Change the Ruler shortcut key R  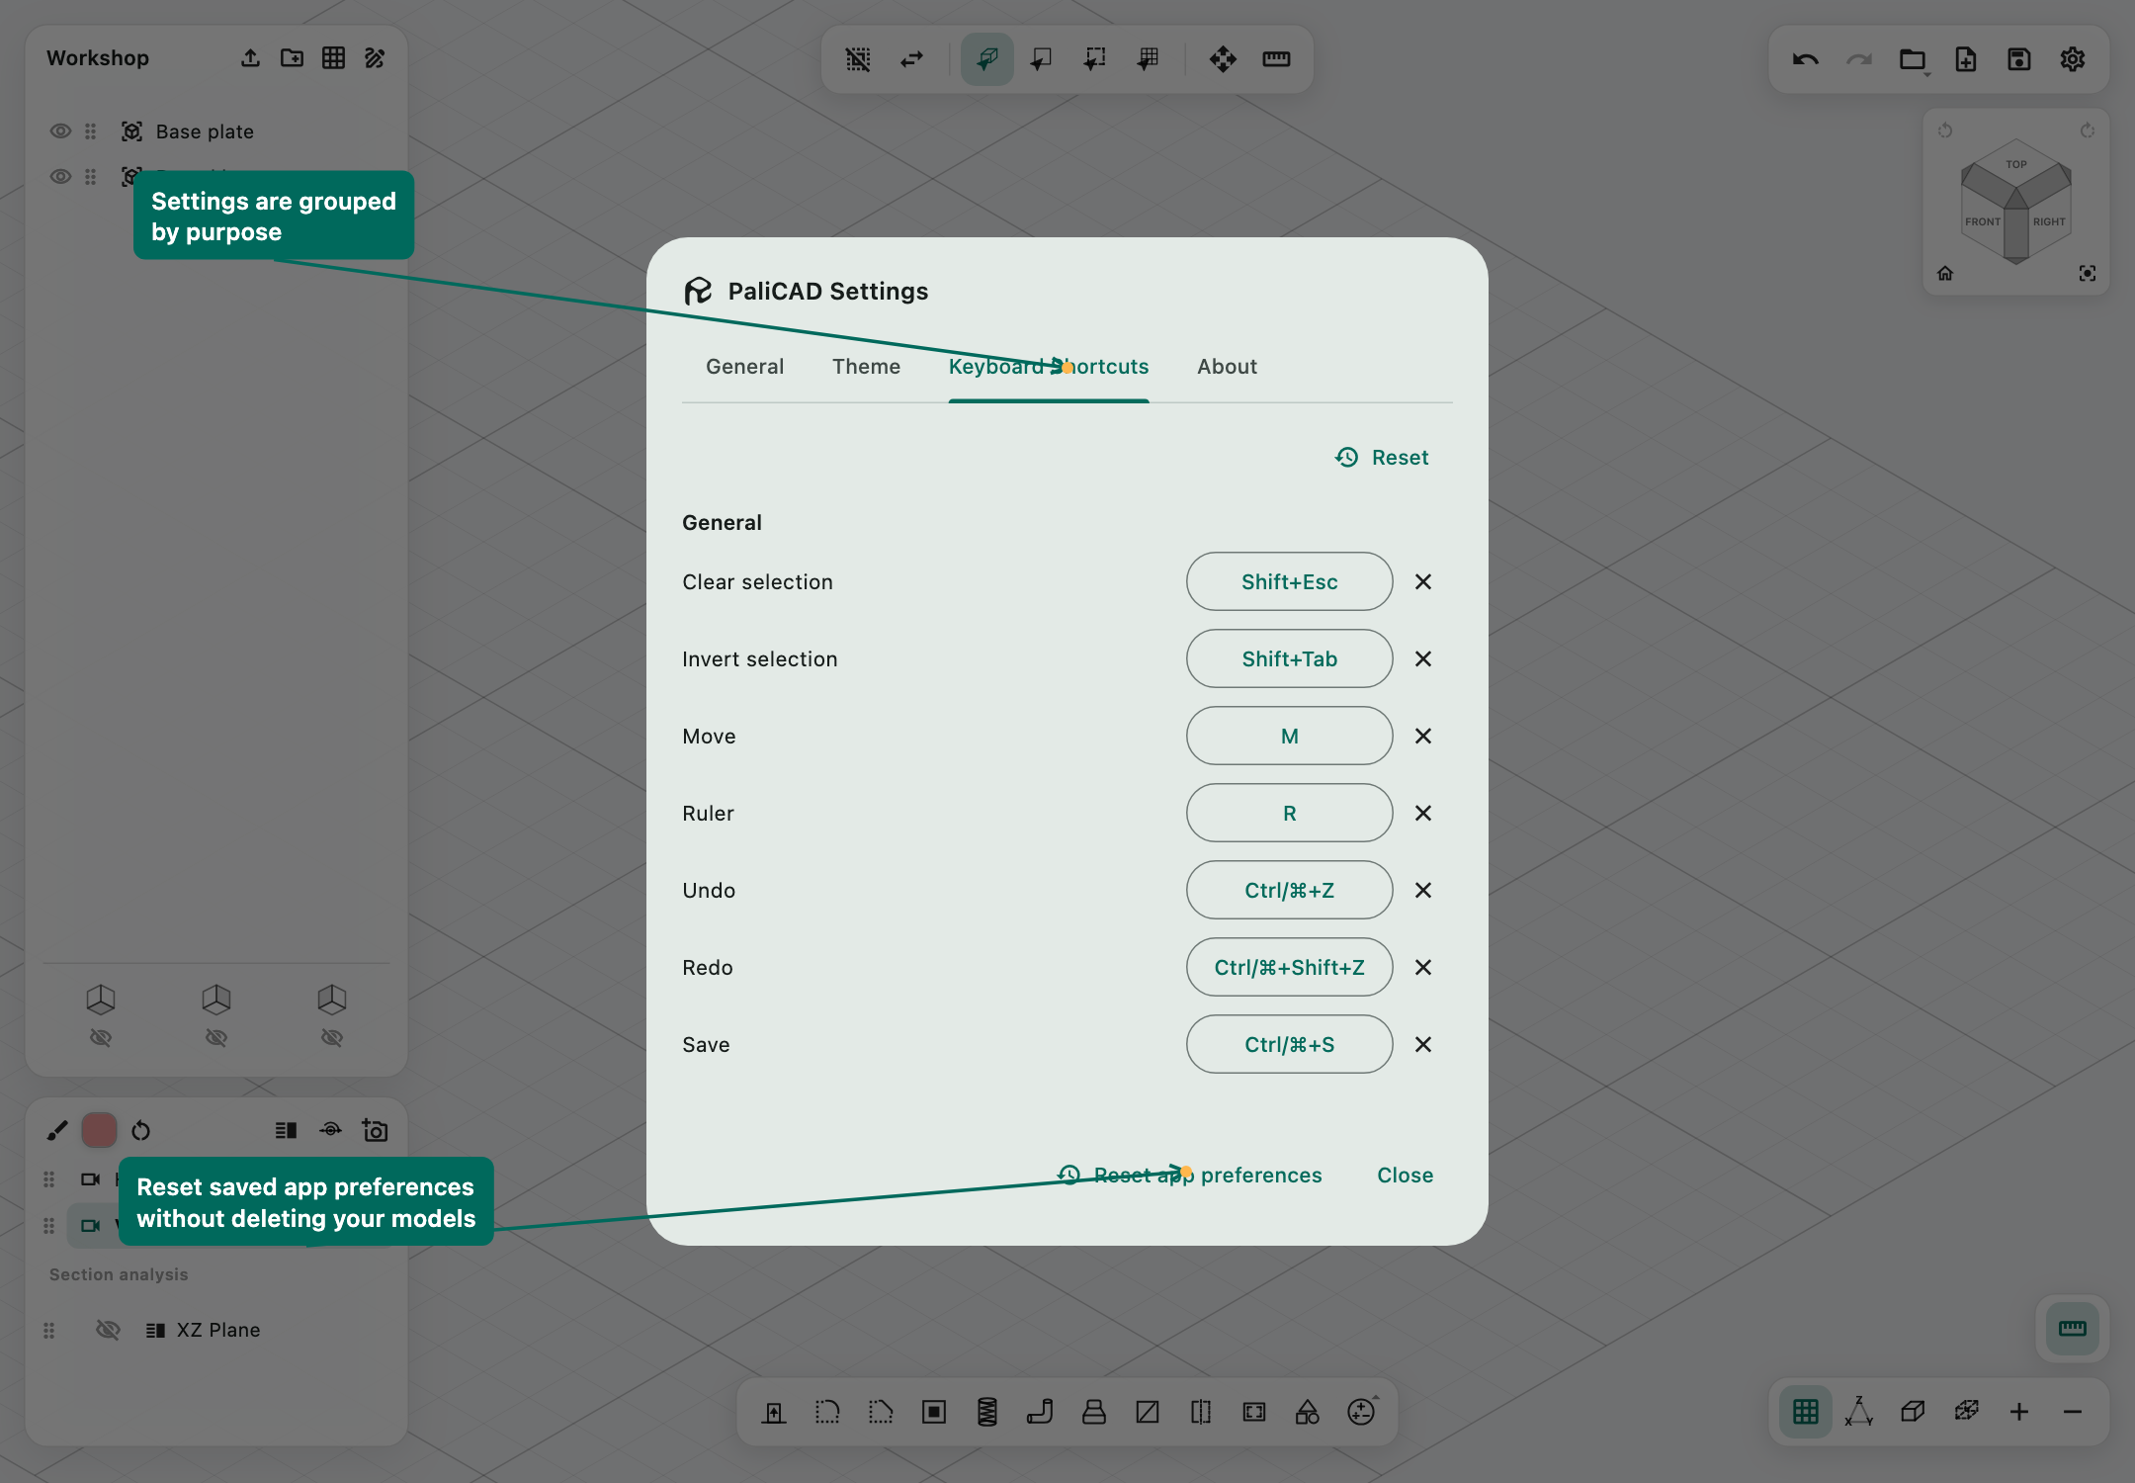coord(1289,813)
